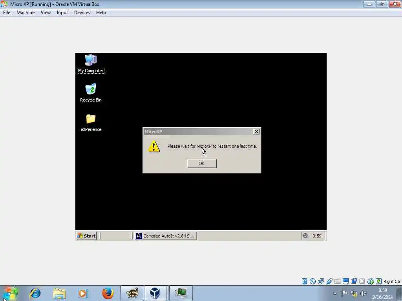Click the mouse integration status icon
The image size is (402, 301).
click(x=371, y=281)
